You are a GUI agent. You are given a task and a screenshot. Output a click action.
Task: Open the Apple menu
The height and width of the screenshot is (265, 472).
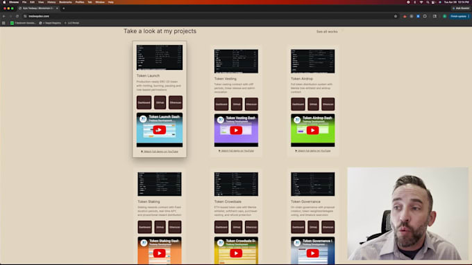4,2
